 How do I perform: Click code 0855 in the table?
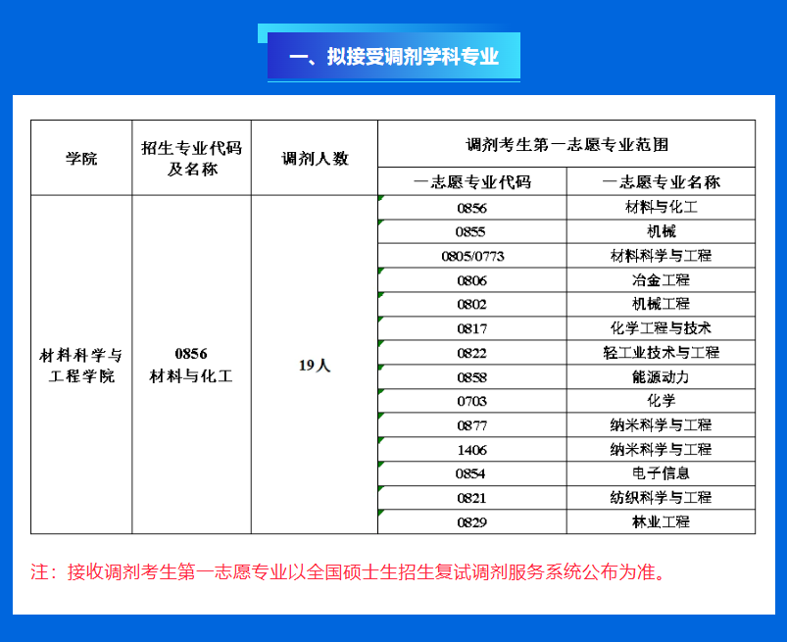click(472, 232)
